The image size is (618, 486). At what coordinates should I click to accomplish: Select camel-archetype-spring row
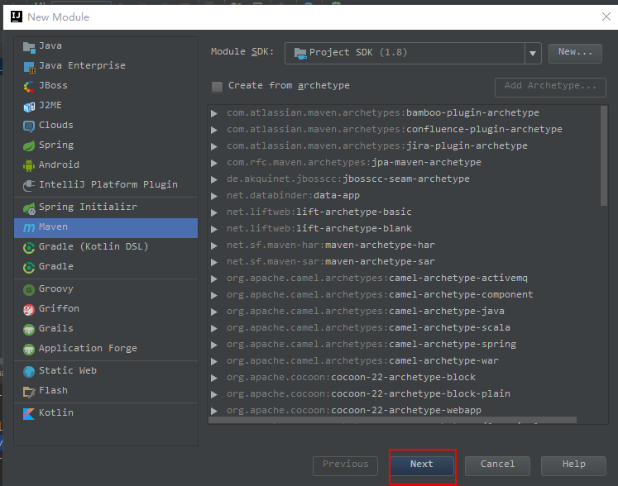point(404,344)
